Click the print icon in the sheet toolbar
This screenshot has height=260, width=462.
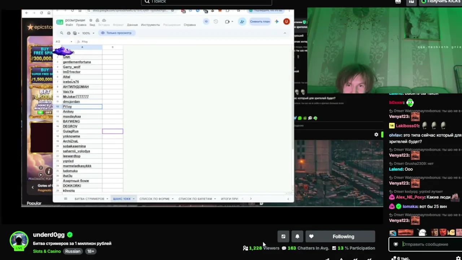(69, 33)
